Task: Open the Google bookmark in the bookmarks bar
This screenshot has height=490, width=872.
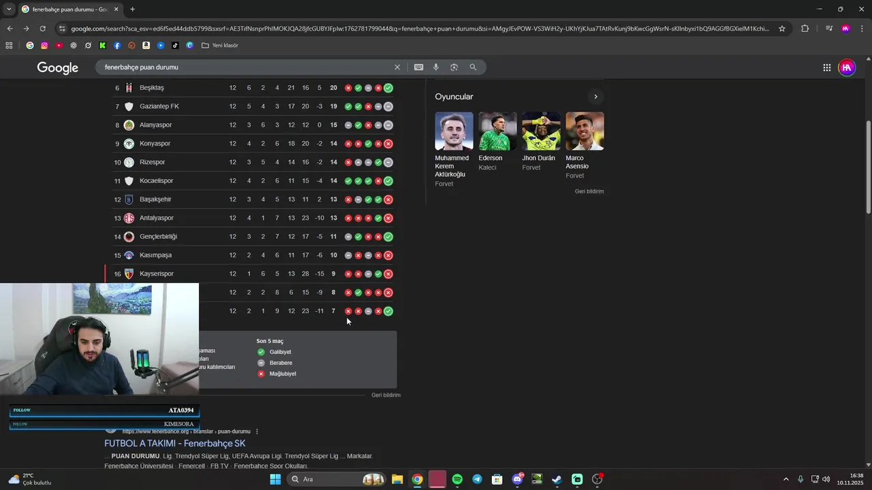Action: coord(30,46)
